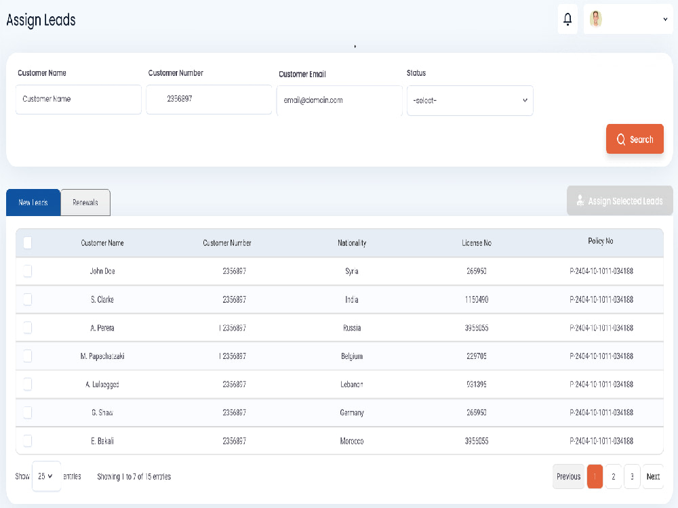Click the S. Clarke name cell
The height and width of the screenshot is (508, 678).
coord(102,299)
